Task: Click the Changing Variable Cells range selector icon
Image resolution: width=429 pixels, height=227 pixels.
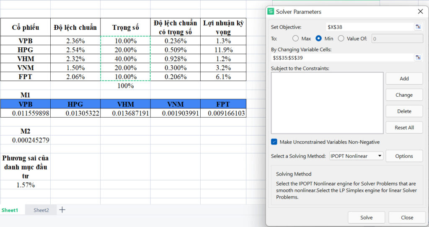Action: [x=418, y=57]
